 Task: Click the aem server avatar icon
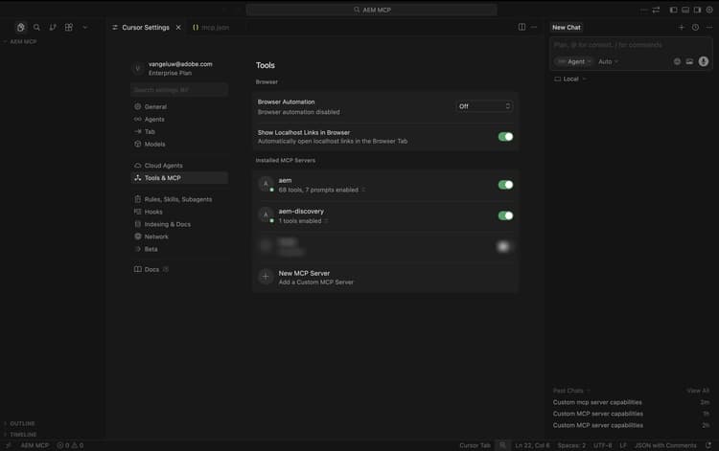point(266,184)
